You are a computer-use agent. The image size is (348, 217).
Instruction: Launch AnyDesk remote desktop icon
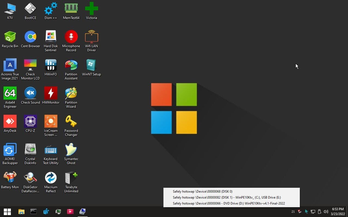coord(10,124)
